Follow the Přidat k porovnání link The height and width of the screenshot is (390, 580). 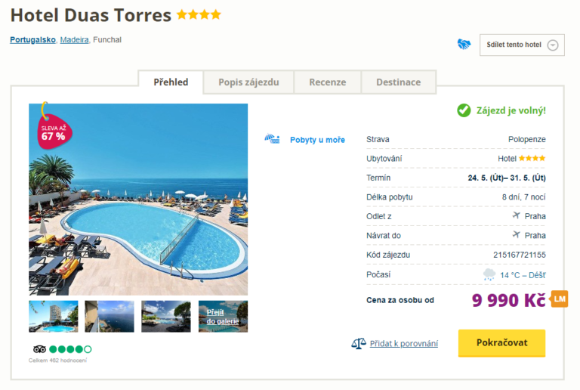coord(403,344)
